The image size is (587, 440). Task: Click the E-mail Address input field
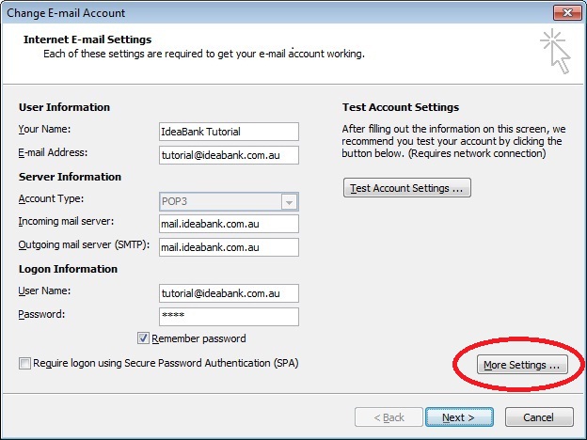click(229, 155)
